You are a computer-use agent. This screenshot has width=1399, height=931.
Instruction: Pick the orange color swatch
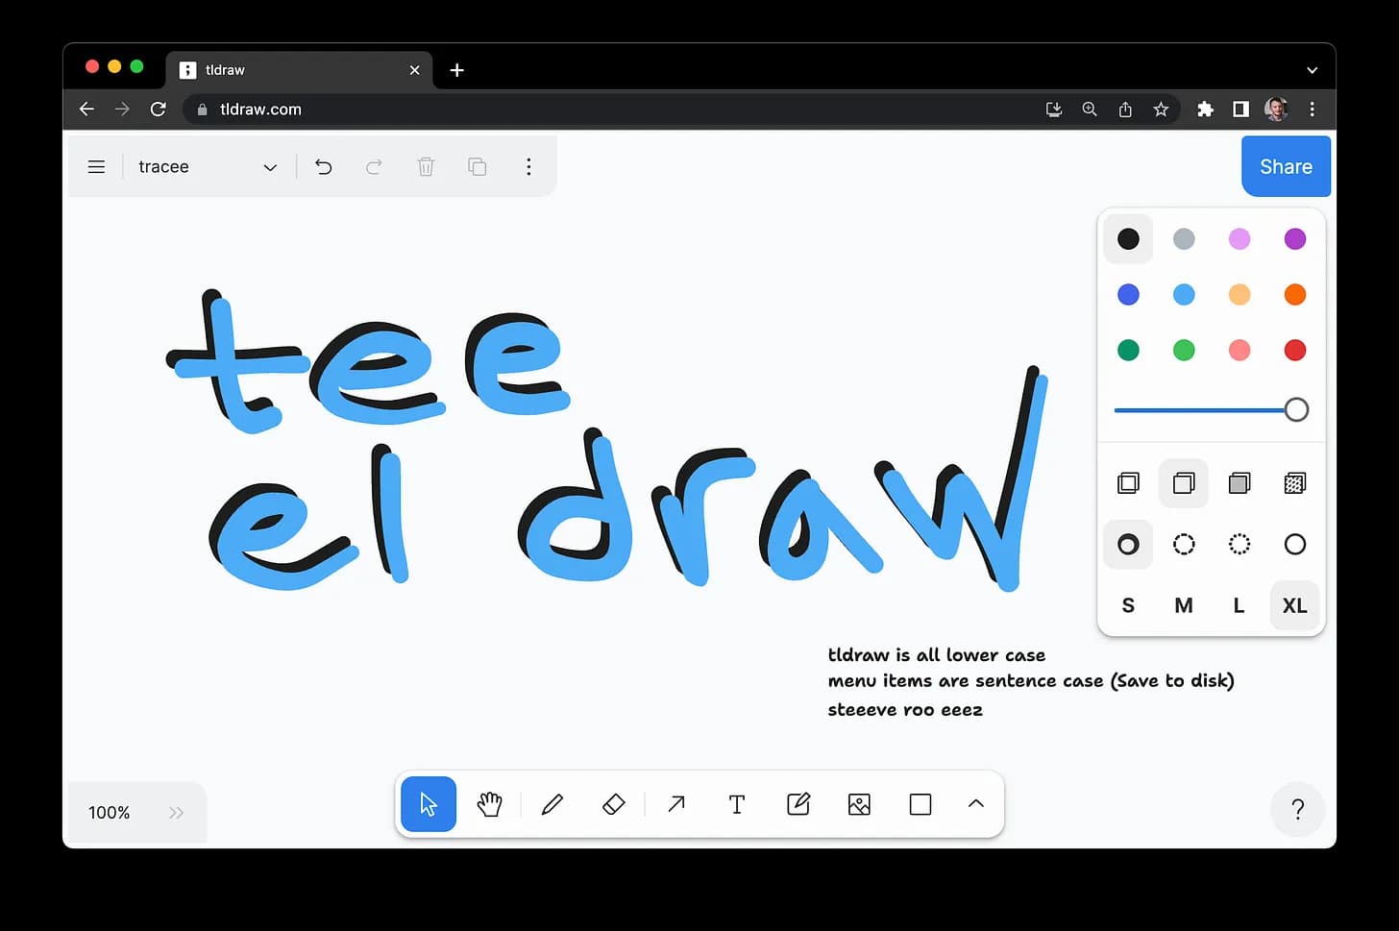tap(1295, 295)
